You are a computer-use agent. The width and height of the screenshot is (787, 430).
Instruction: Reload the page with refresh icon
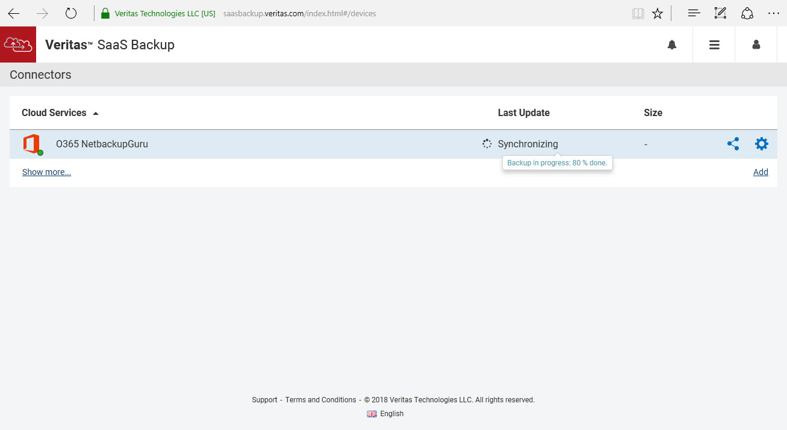point(71,13)
